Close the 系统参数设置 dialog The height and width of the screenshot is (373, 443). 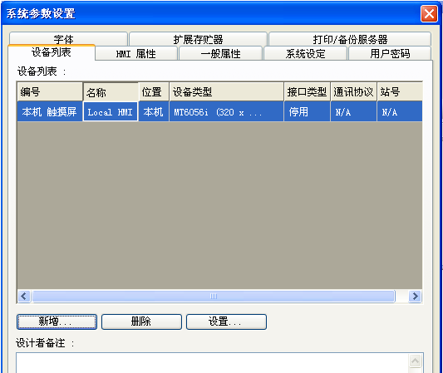pyautogui.click(x=429, y=13)
